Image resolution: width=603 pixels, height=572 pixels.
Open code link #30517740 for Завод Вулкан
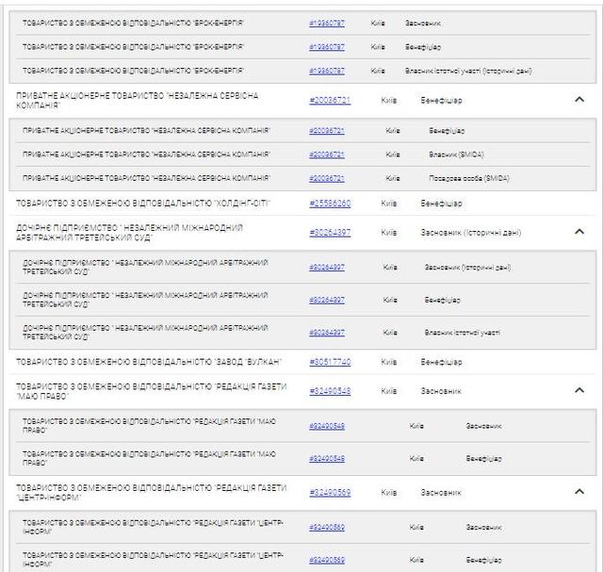(330, 361)
